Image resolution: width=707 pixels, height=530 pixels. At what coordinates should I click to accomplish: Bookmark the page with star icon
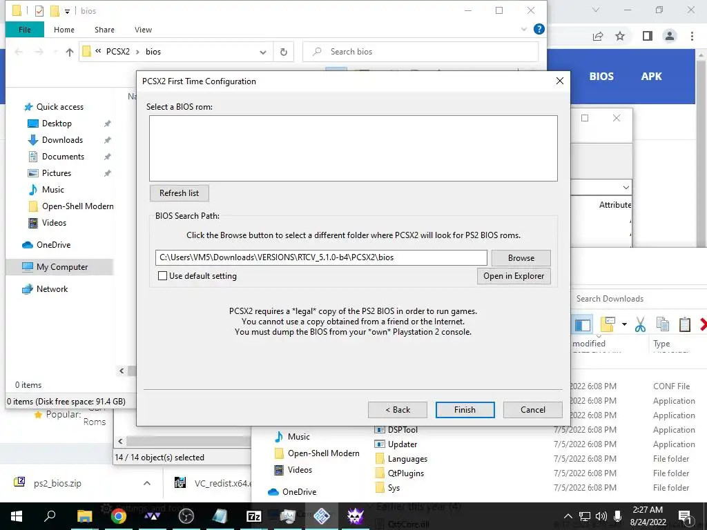click(620, 36)
